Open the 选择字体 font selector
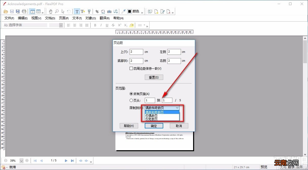This screenshot has height=170, width=308. point(25,25)
